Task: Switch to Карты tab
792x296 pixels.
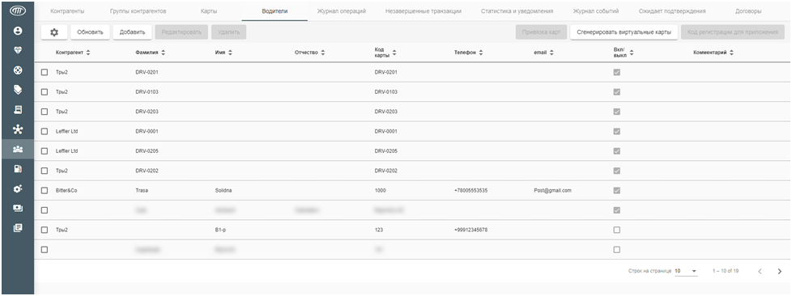Action: click(209, 11)
